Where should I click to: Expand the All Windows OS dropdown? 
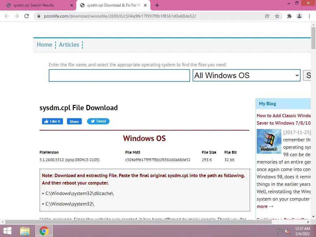click(247, 75)
